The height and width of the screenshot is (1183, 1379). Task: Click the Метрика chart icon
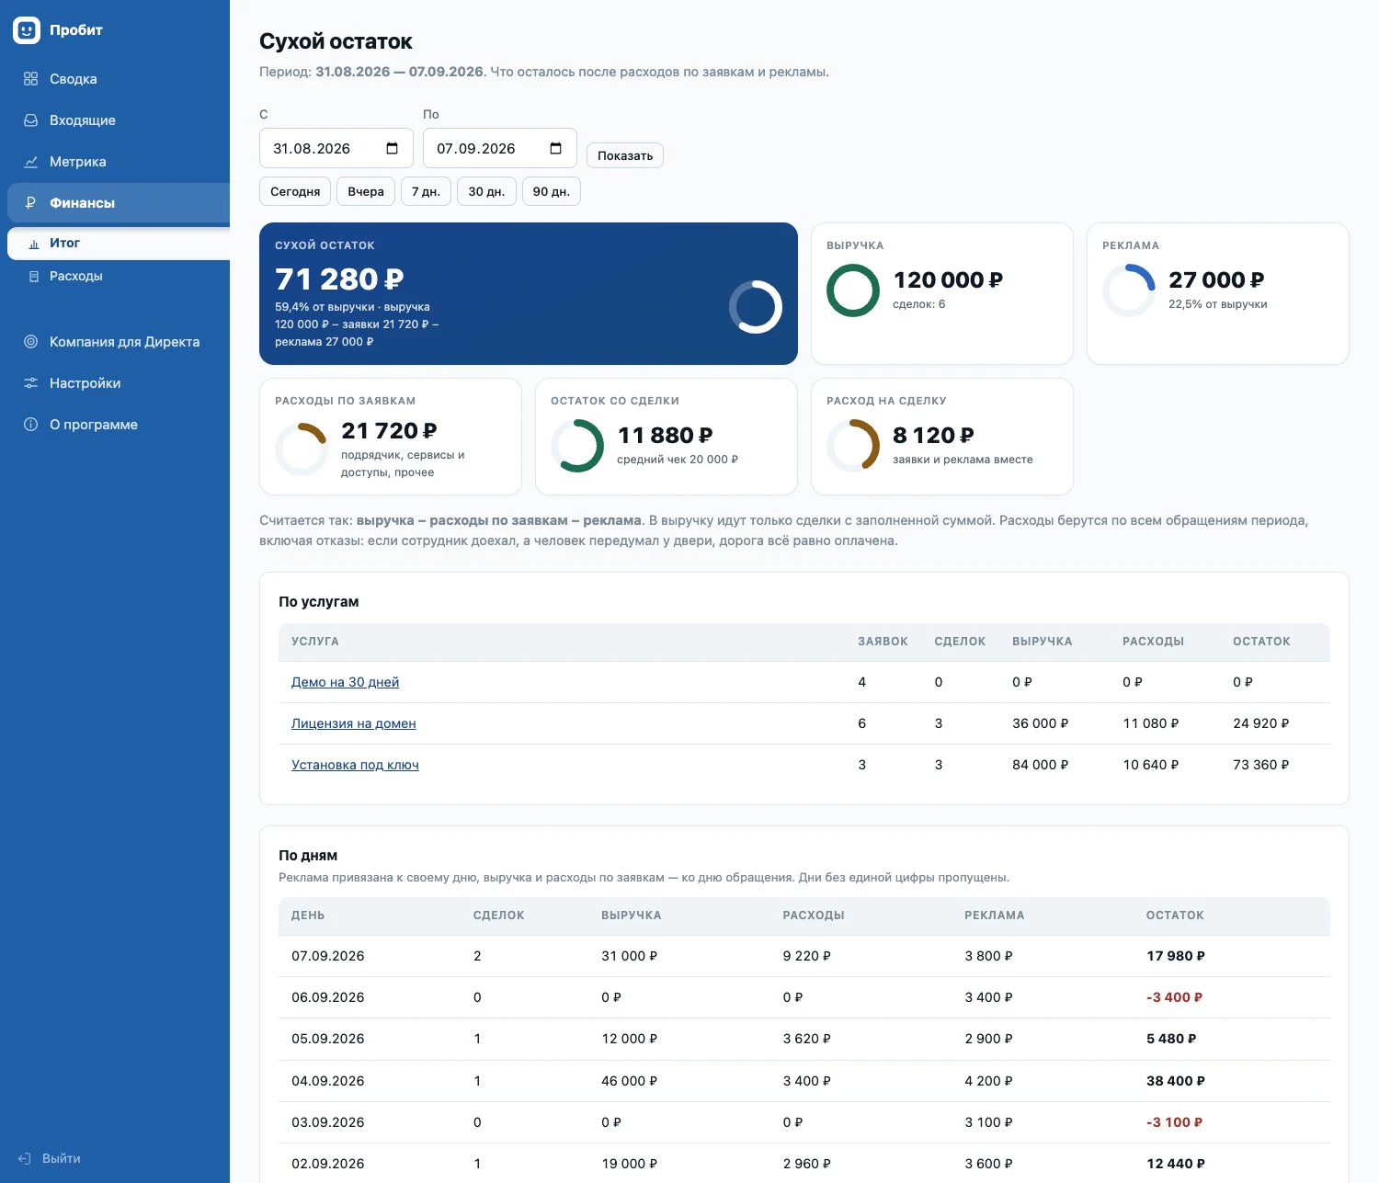click(30, 162)
